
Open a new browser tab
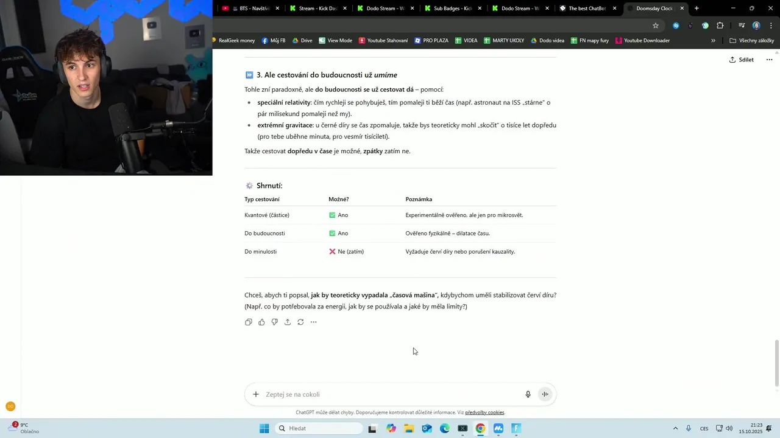coord(697,9)
